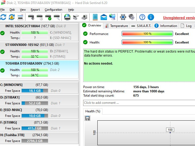The image size is (195, 146).
Task: Click the floppy save icon above health graph
Action: coord(87,118)
